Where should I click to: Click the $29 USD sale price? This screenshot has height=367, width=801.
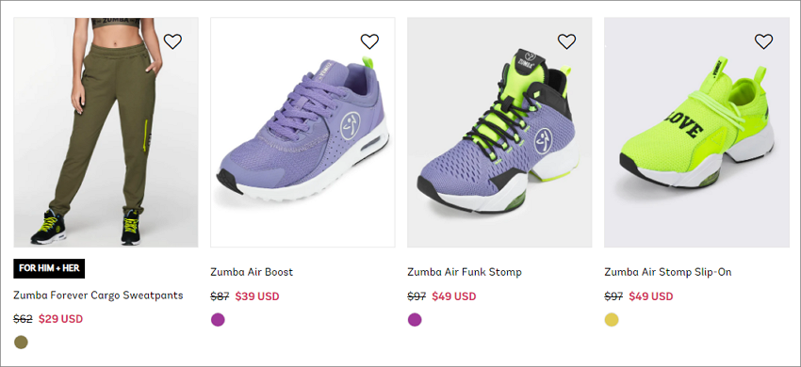point(61,319)
